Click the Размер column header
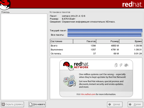The height and width of the screenshot is (108, 144). pos(107,41)
